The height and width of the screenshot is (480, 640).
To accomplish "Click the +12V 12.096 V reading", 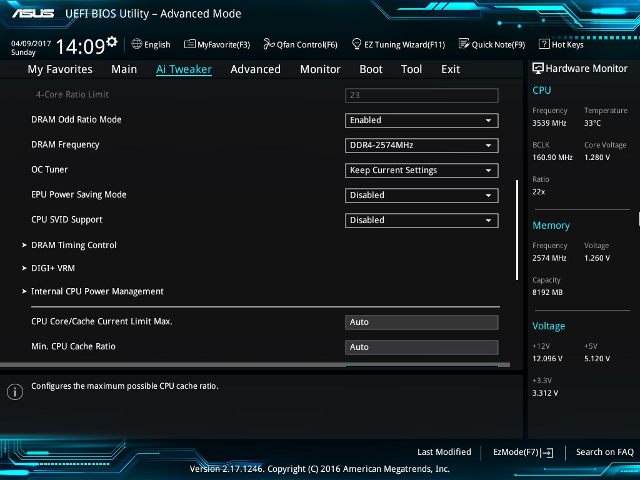I will pyautogui.click(x=547, y=358).
